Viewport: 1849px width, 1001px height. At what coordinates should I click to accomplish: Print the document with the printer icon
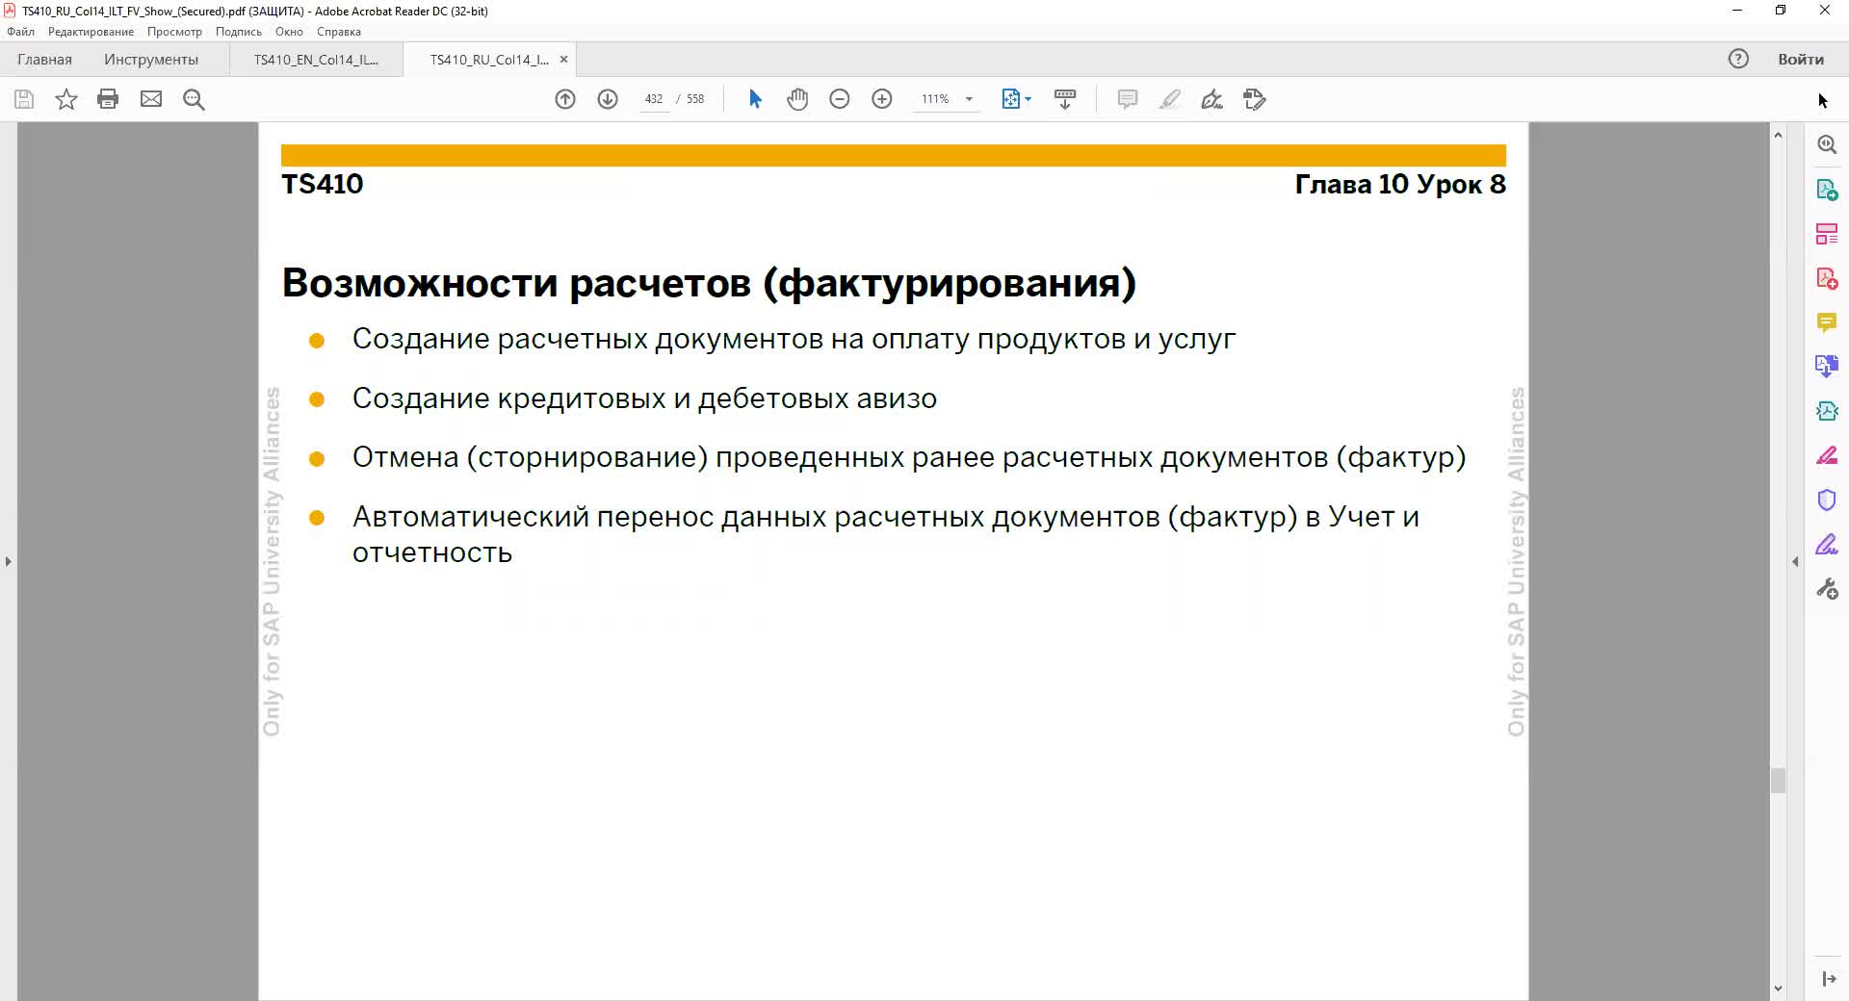108,99
